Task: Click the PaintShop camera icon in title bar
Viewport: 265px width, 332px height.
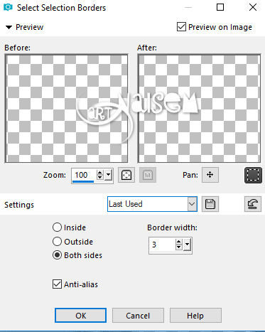Action: (x=8, y=7)
